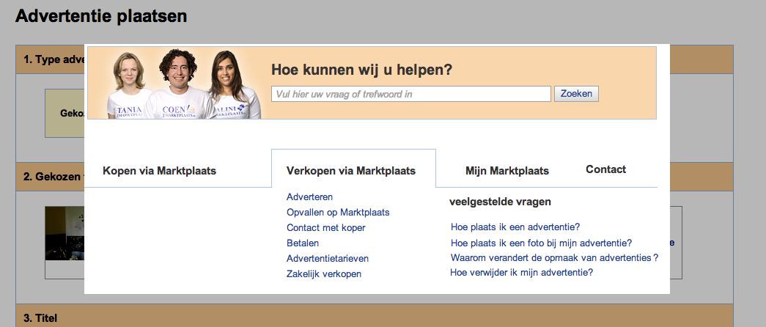Click the Opvallen op Marktplaats link
The height and width of the screenshot is (327, 766).
[x=338, y=213]
